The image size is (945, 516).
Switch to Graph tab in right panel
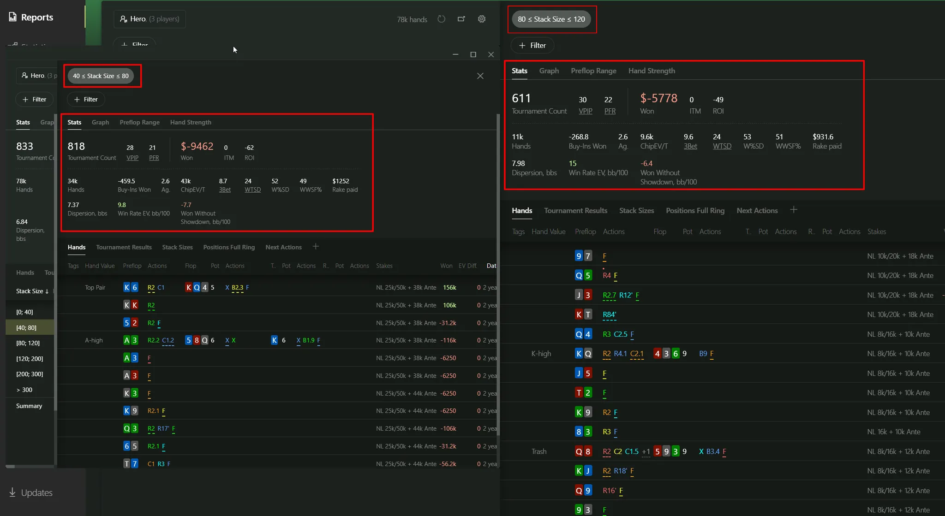pyautogui.click(x=549, y=71)
